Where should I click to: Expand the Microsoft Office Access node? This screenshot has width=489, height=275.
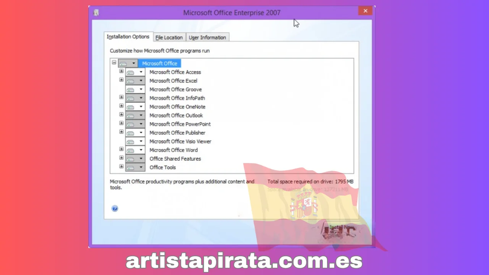(121, 71)
